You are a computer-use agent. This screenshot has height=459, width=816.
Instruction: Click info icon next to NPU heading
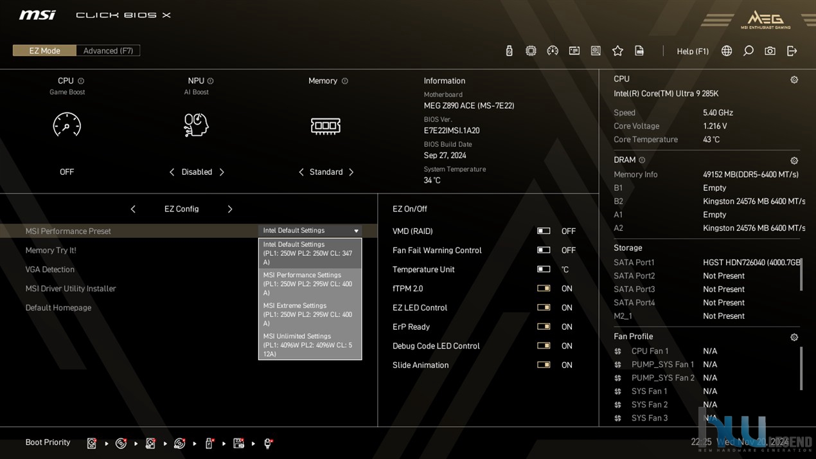(210, 81)
